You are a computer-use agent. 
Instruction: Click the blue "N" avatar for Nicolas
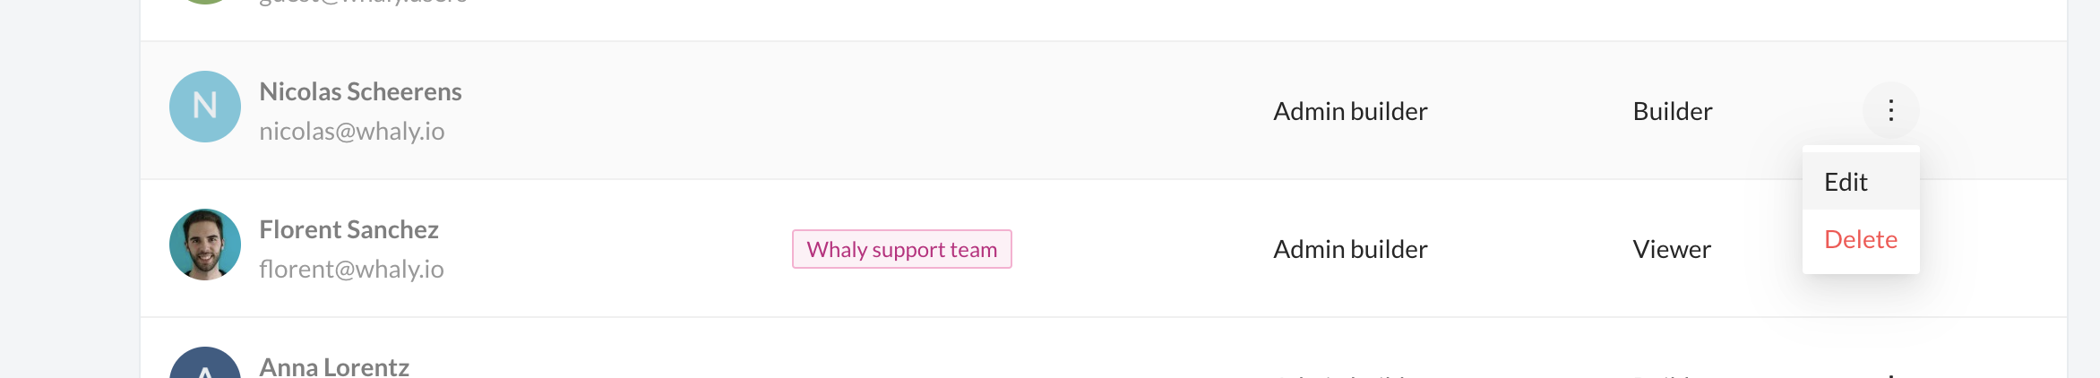pyautogui.click(x=205, y=107)
